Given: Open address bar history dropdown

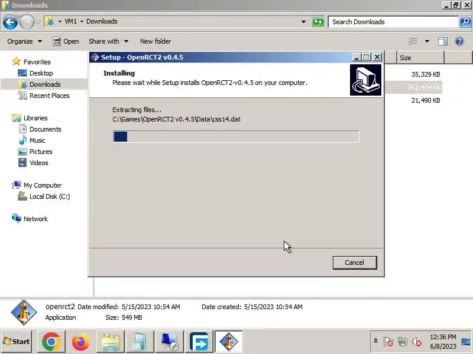Looking at the screenshot, I should tap(303, 22).
